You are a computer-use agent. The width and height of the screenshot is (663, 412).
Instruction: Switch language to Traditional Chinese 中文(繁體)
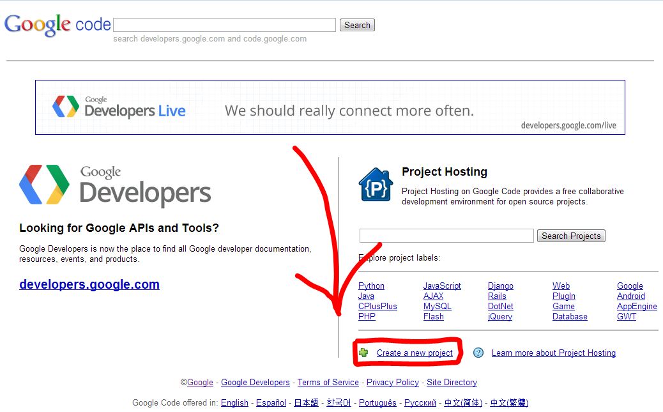coord(509,402)
